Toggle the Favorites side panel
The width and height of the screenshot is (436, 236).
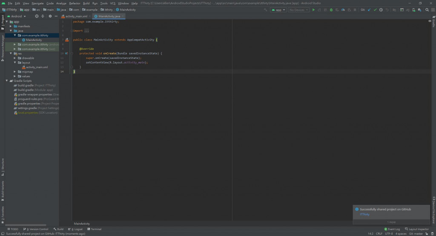tap(3, 215)
